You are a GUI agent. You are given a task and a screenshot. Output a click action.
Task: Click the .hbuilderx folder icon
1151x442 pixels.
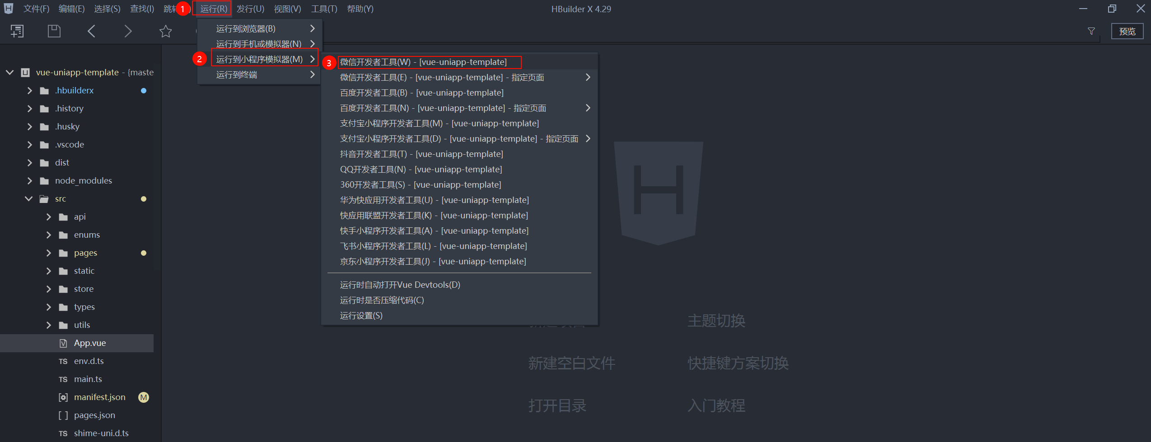point(44,91)
